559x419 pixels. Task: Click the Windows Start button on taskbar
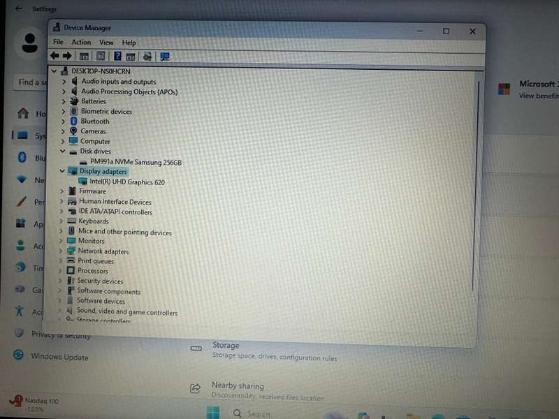click(213, 413)
